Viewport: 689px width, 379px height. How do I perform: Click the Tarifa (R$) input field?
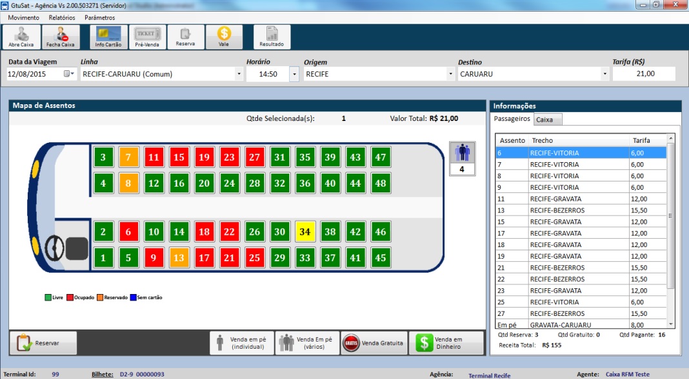(643, 74)
